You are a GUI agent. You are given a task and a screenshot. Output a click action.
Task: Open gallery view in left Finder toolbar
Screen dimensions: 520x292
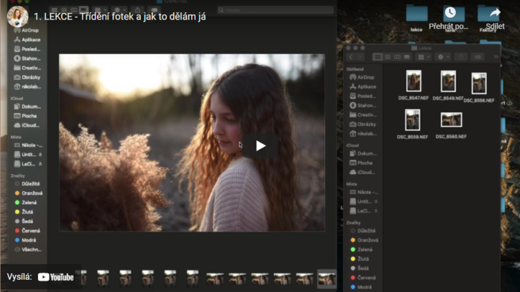tap(83, 10)
